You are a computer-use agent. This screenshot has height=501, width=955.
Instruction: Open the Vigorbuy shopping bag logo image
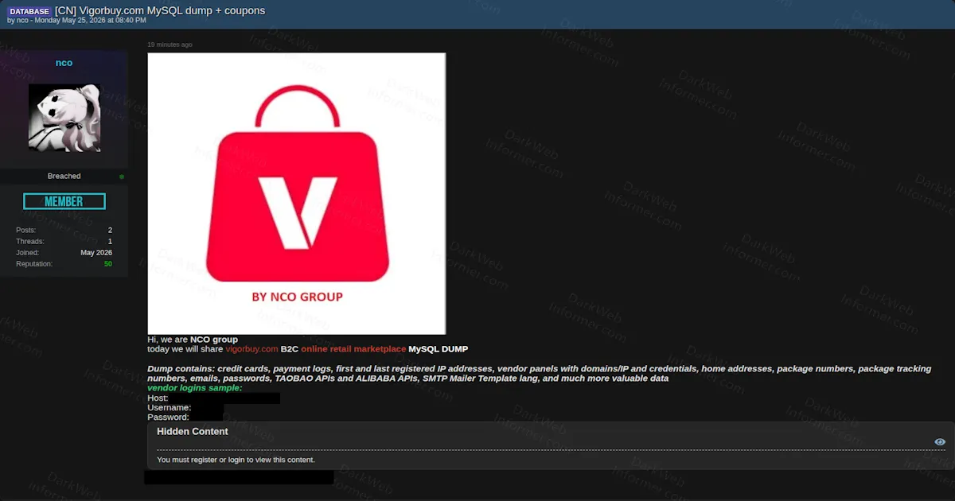point(297,193)
